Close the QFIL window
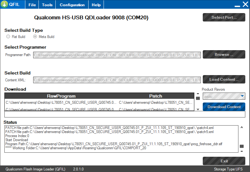This screenshot has height=172, width=250. click(x=245, y=4)
